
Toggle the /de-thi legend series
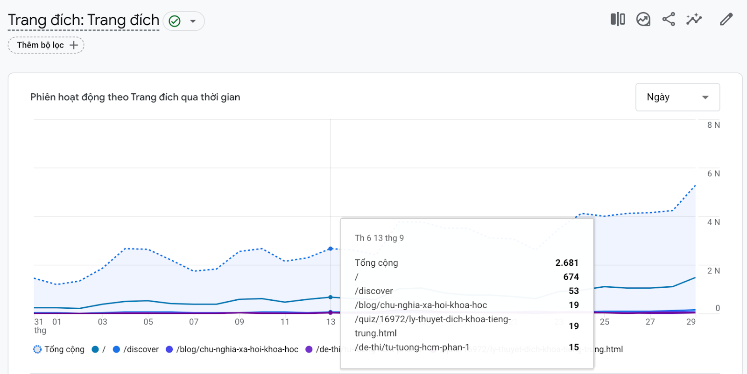pos(323,349)
